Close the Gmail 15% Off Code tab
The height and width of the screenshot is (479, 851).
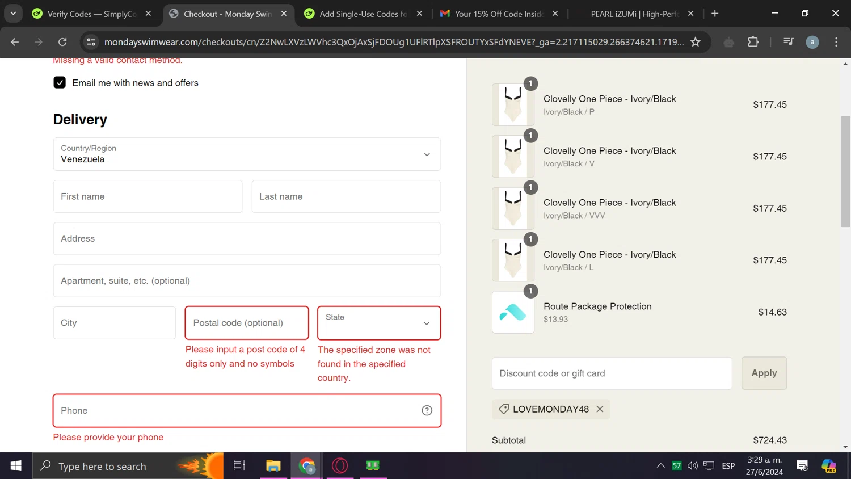555,14
